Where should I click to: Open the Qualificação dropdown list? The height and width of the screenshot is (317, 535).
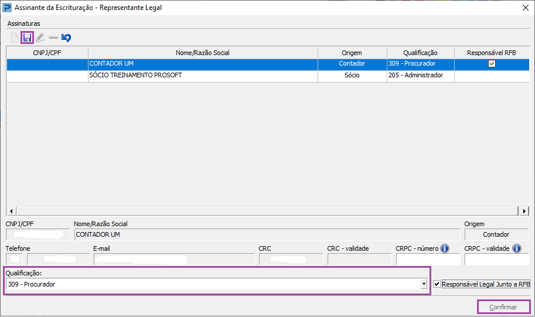coord(424,284)
